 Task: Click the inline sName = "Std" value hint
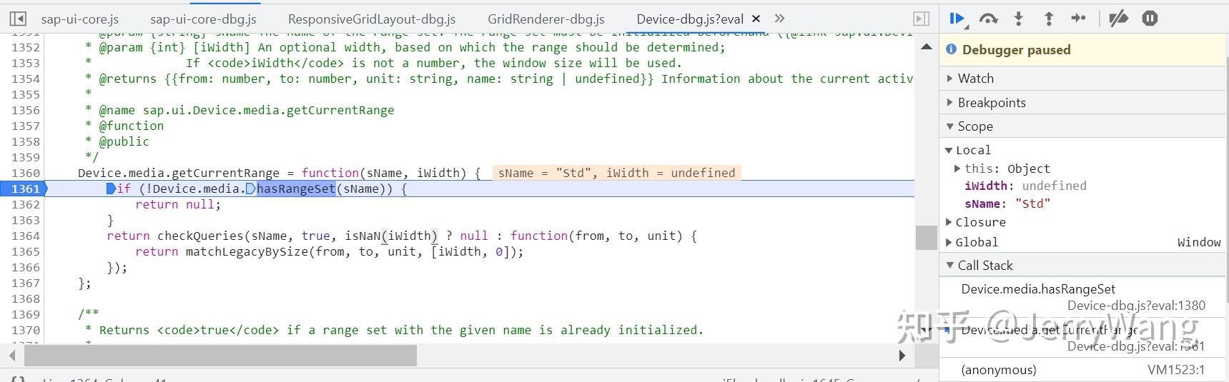pyautogui.click(x=616, y=173)
